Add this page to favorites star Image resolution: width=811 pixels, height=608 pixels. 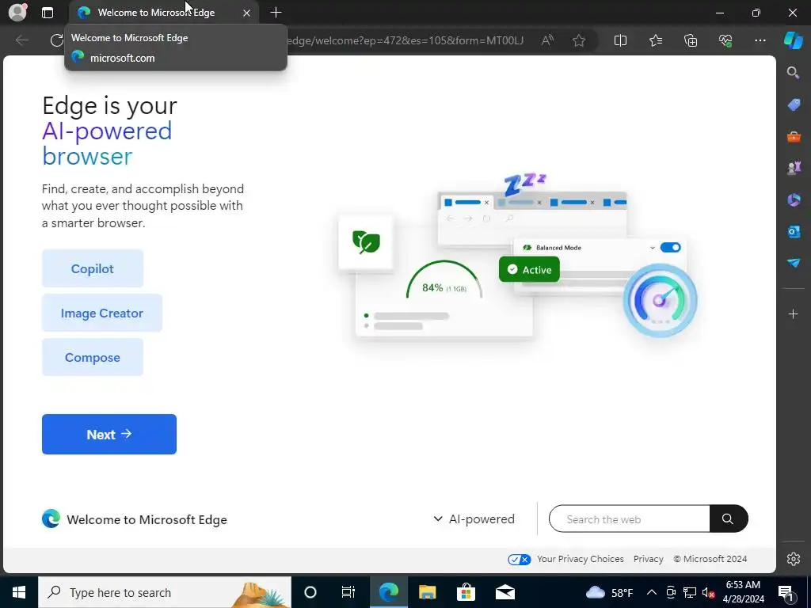click(x=579, y=40)
